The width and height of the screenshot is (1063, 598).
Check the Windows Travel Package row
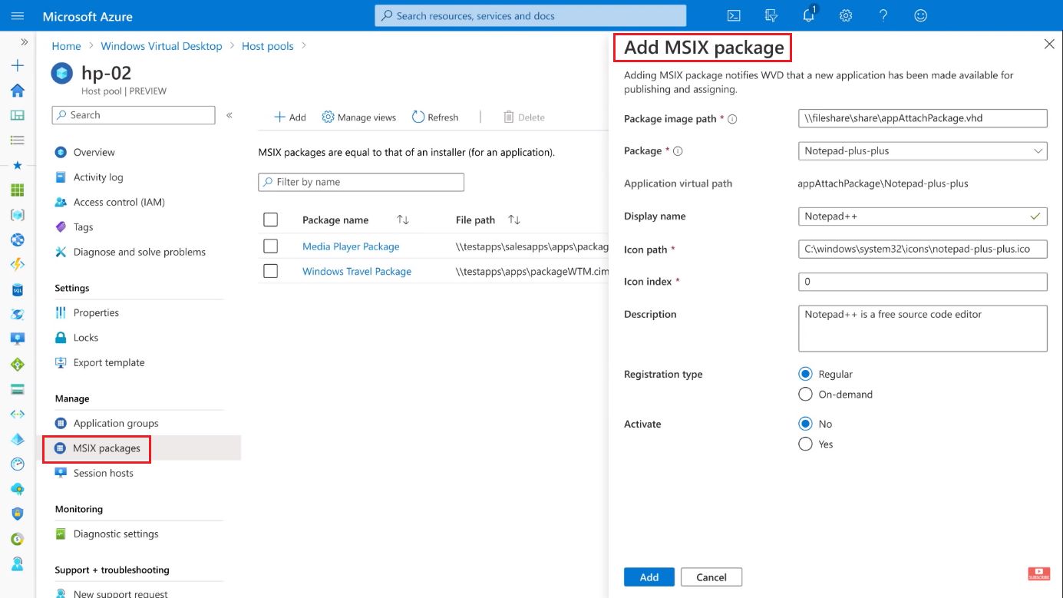[x=270, y=271]
